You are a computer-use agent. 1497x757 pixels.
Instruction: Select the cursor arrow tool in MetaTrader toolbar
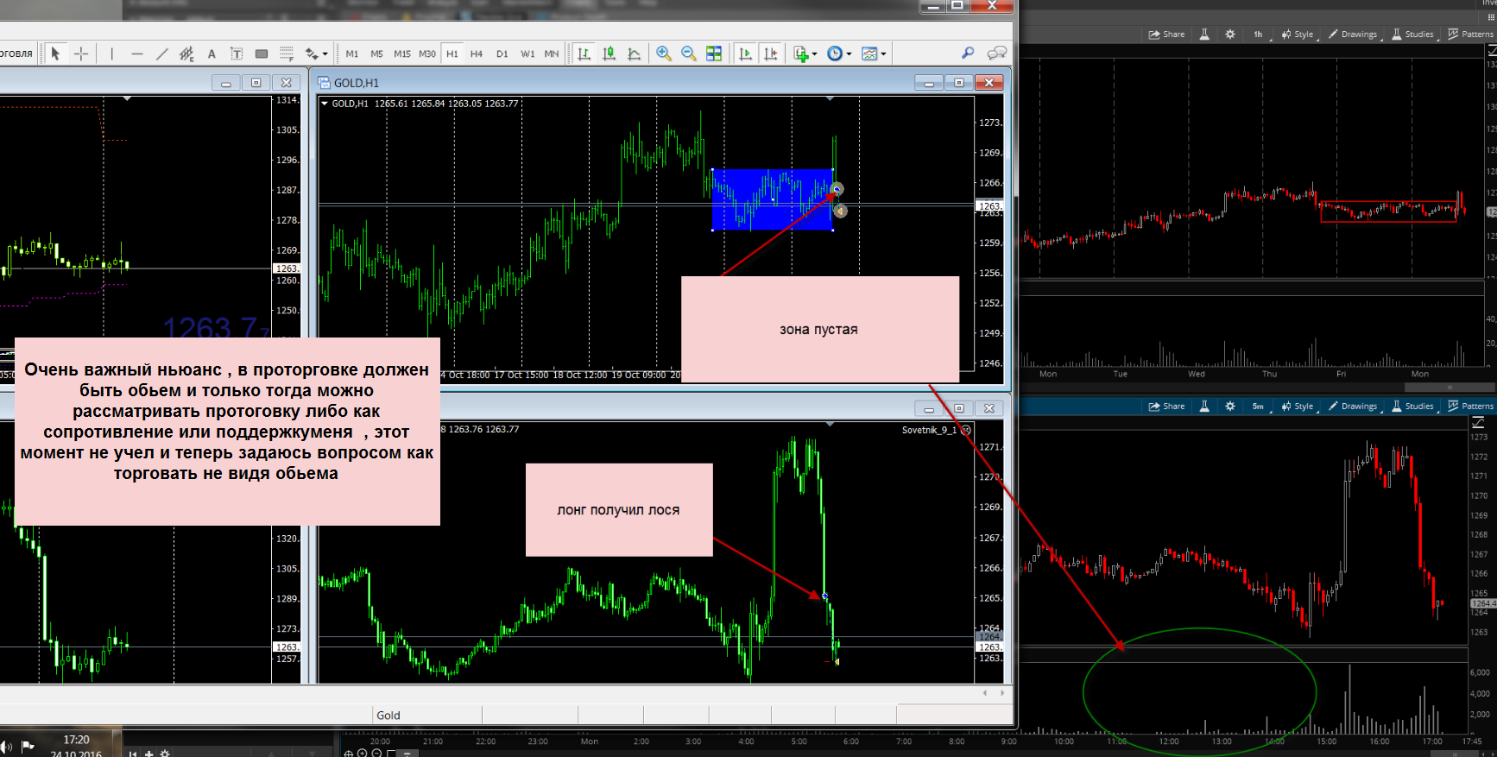55,54
